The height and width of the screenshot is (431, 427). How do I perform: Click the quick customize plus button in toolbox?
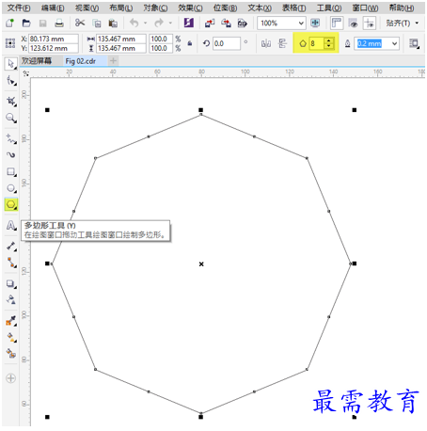[x=10, y=378]
